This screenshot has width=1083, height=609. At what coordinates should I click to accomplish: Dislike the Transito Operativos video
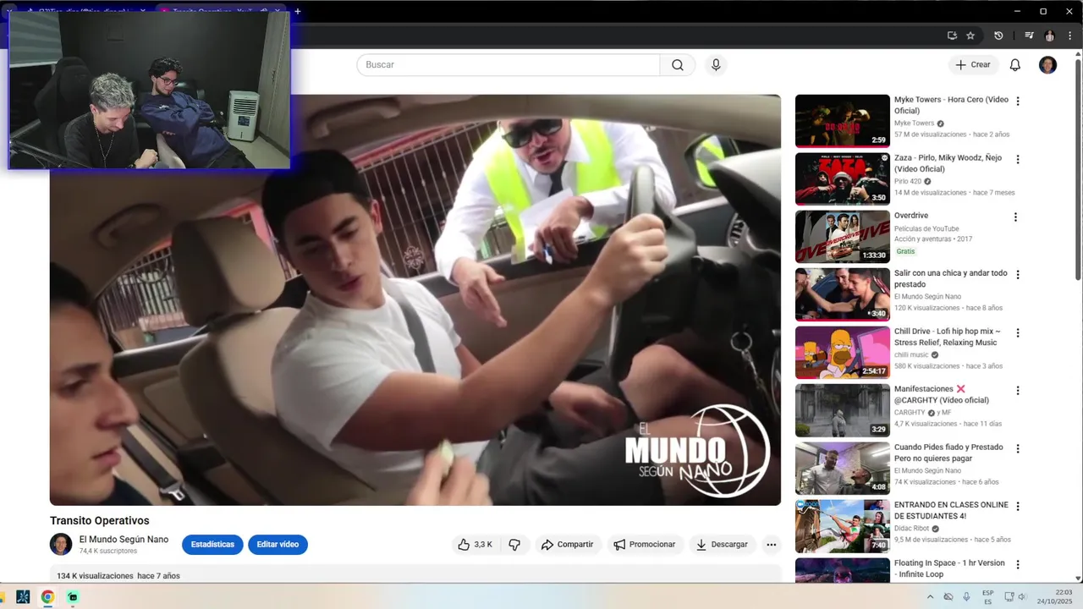(x=514, y=545)
